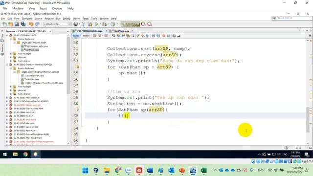This screenshot has width=313, height=176.
Task: Click the New Project toolbar icon
Action: point(11,24)
